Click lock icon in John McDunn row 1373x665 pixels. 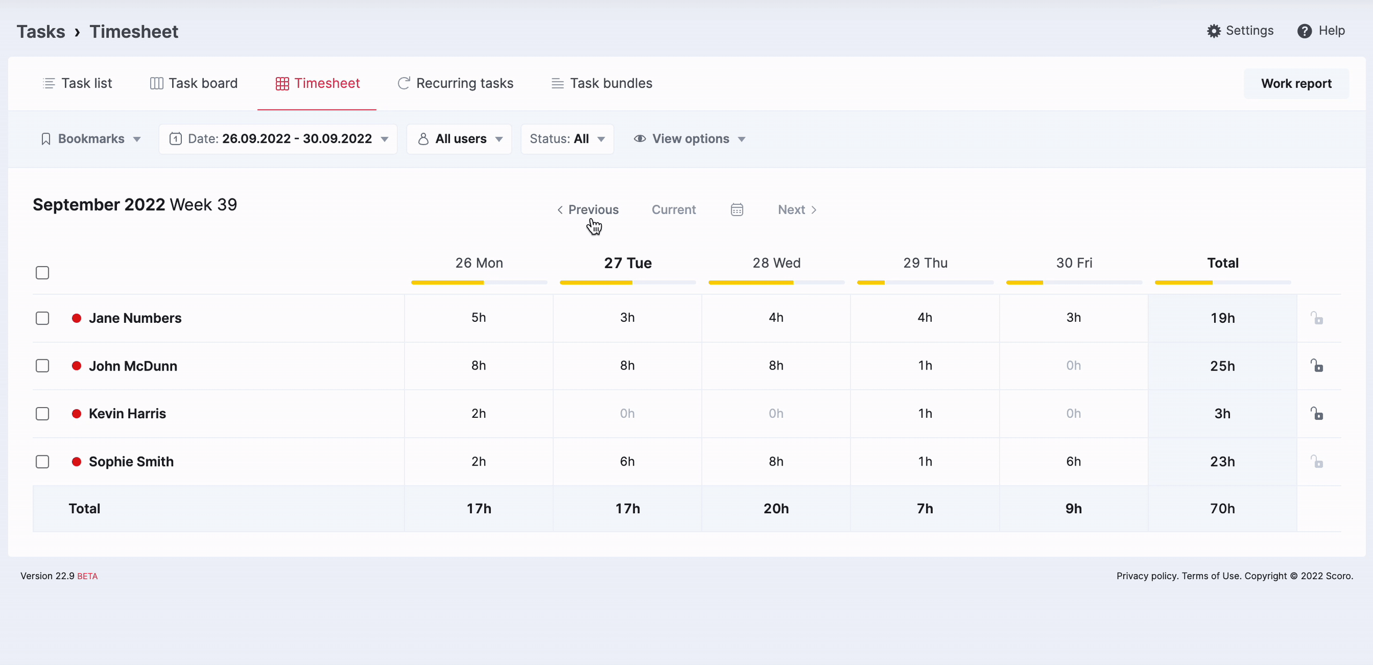(1317, 366)
